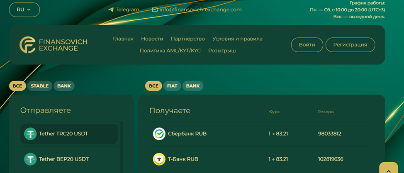
Task: Open the Розыгрыш menu item
Action: pos(222,51)
